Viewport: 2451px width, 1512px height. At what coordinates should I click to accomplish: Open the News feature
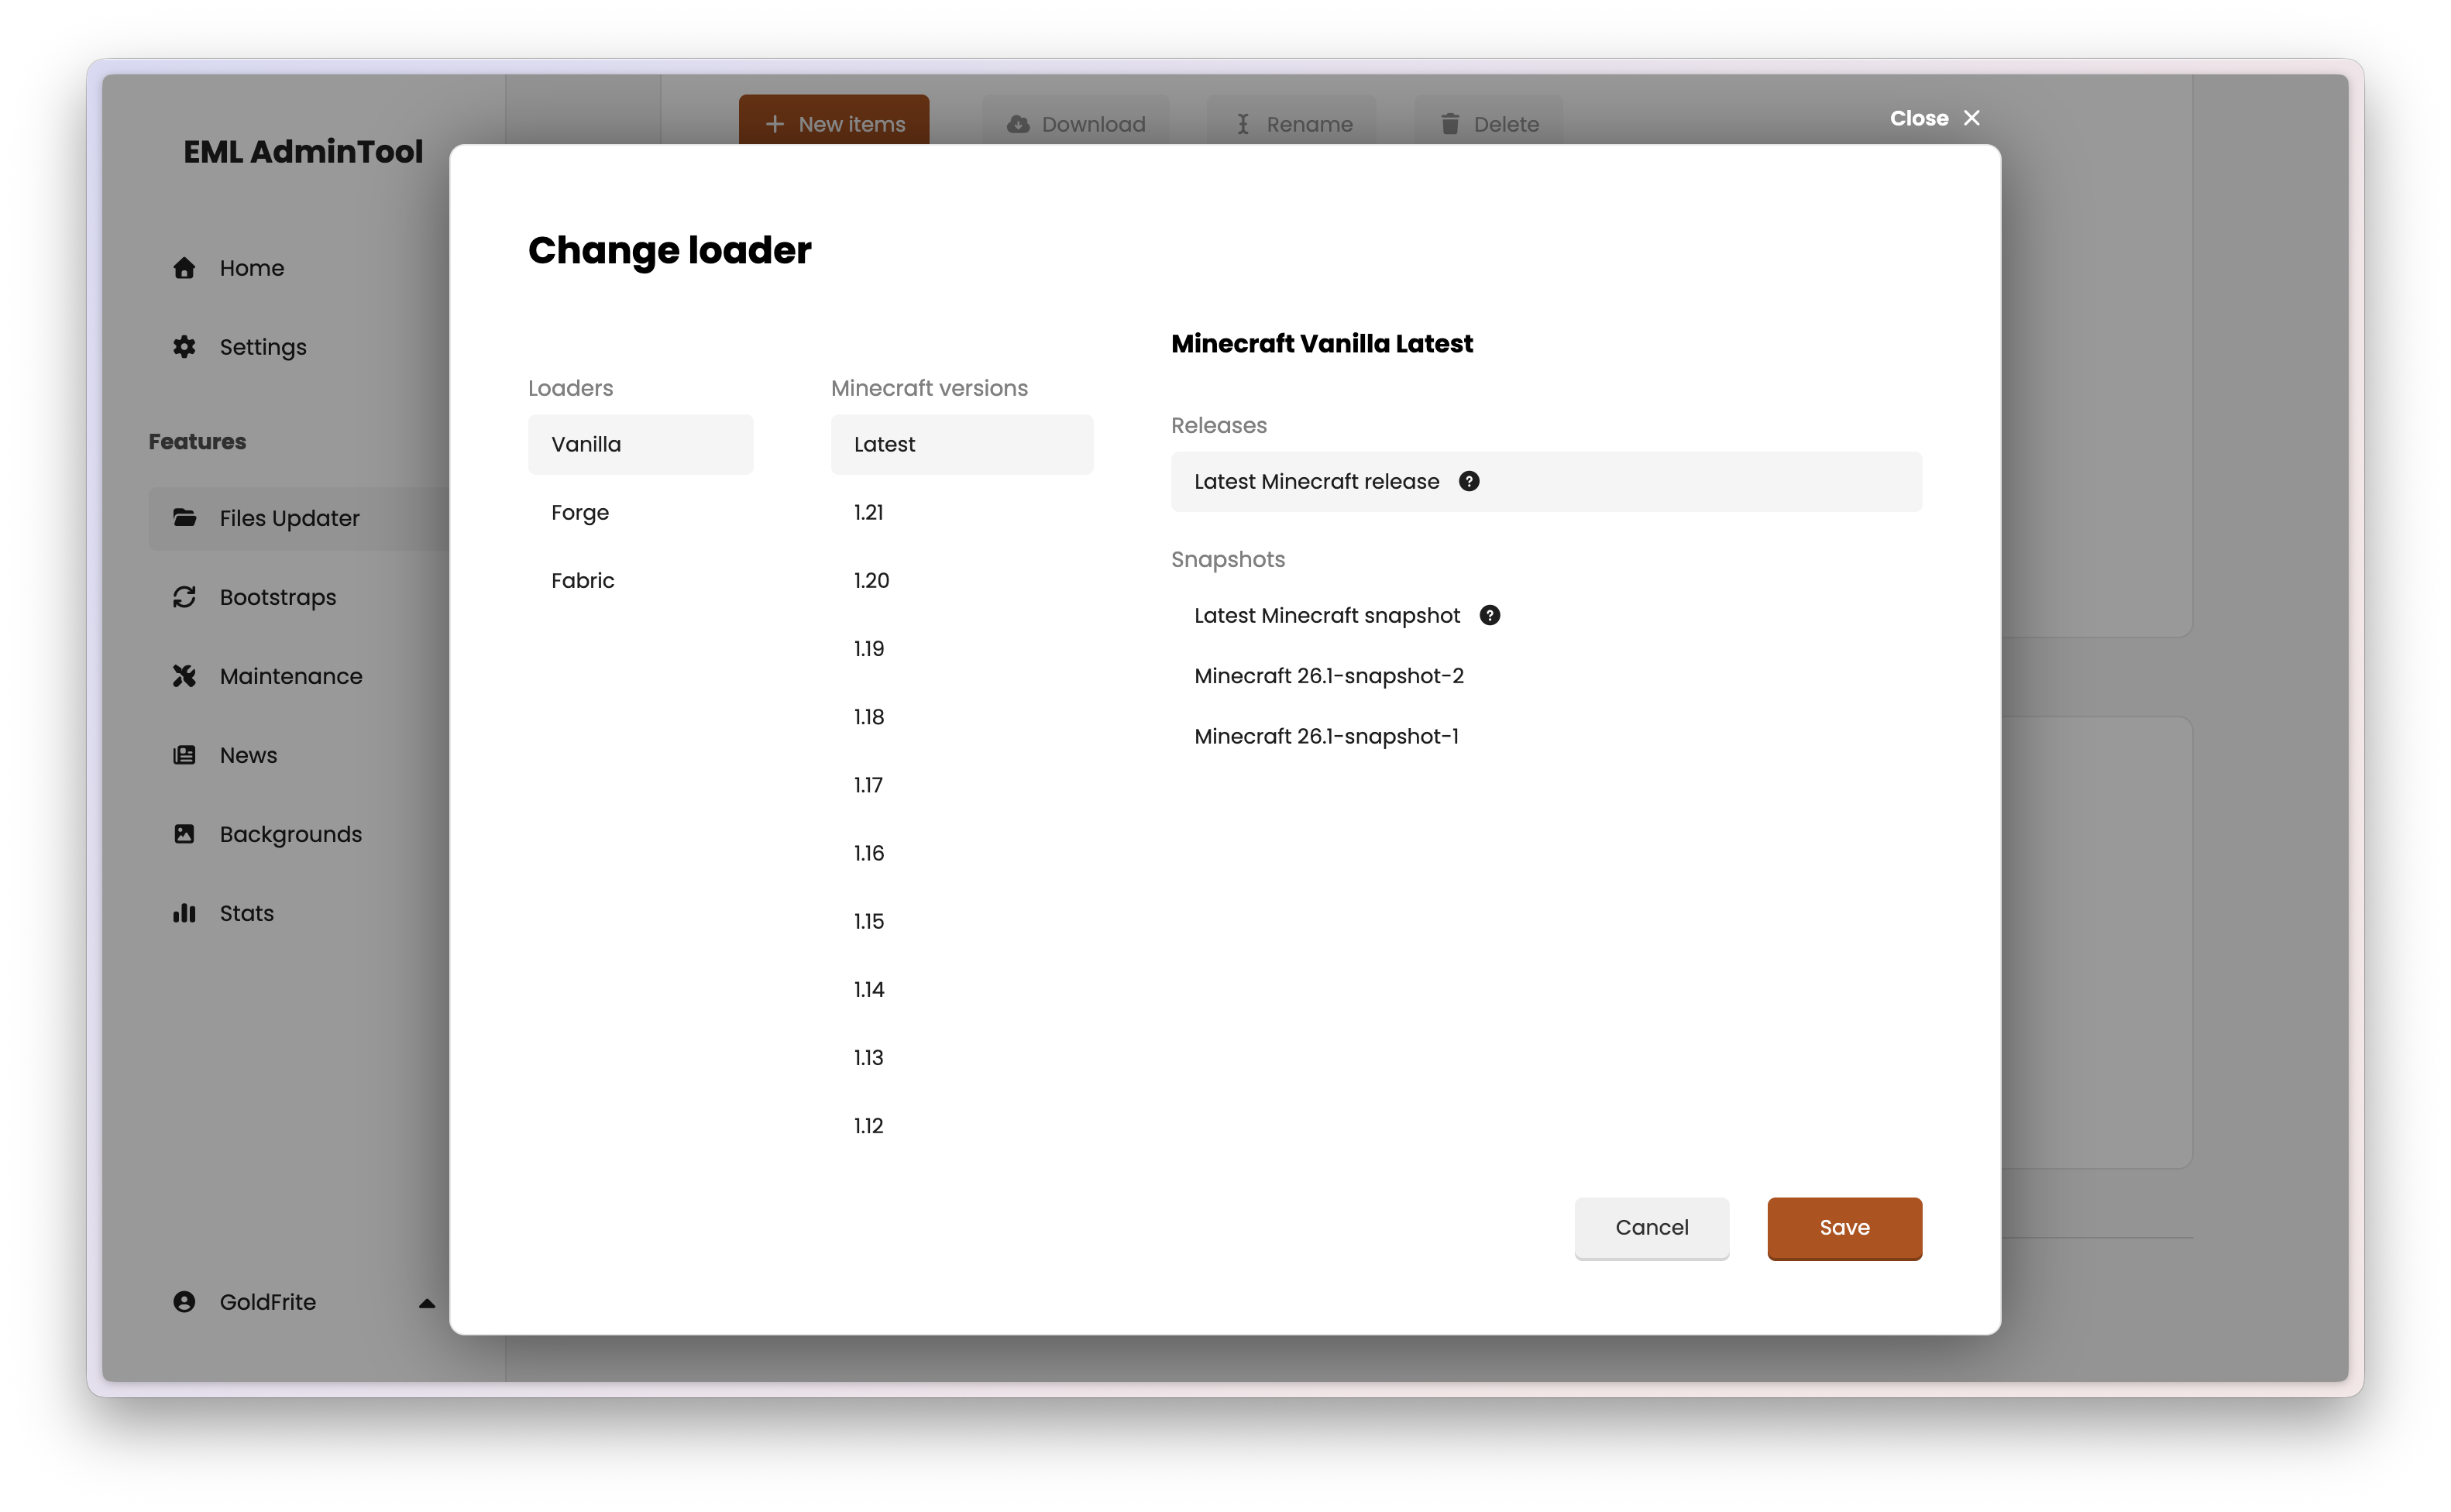click(x=248, y=755)
